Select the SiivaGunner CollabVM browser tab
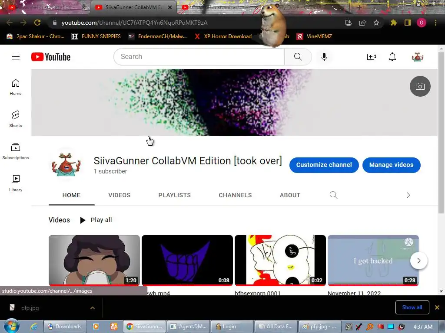445x333 pixels. click(x=133, y=7)
